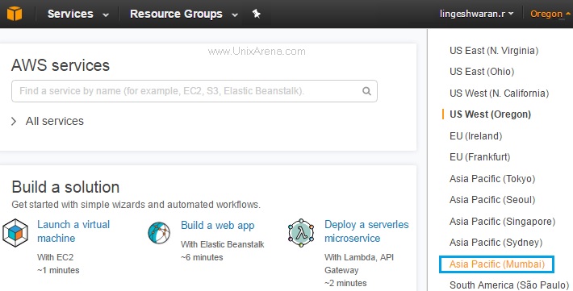Select US East (N. Virginia) region
This screenshot has width=573, height=291.
tap(494, 51)
